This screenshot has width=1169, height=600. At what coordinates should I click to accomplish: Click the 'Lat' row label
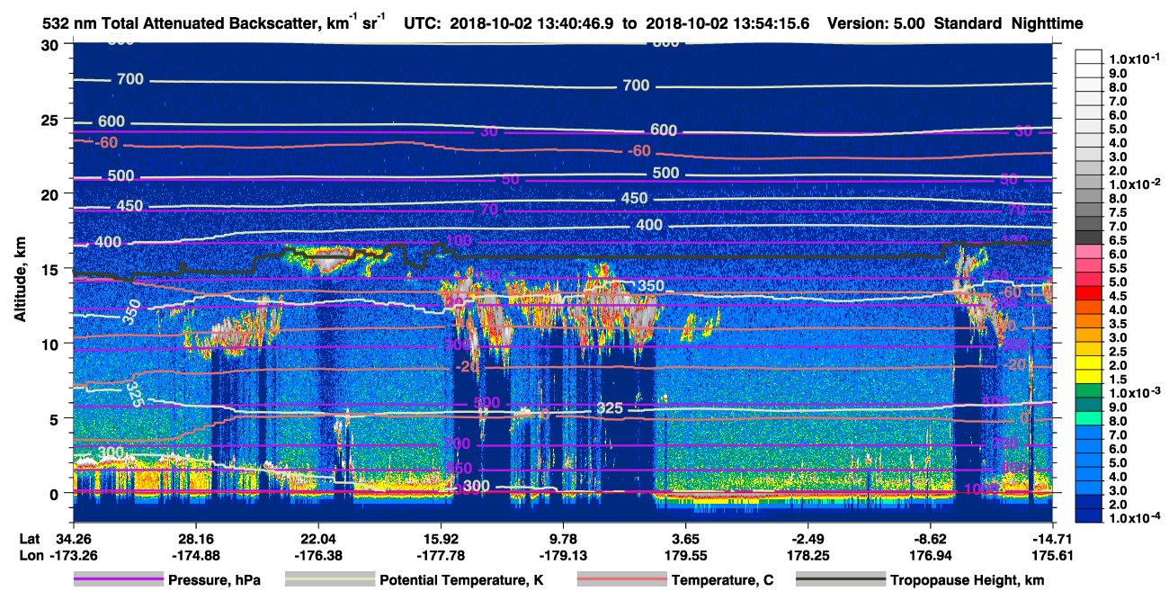click(29, 538)
